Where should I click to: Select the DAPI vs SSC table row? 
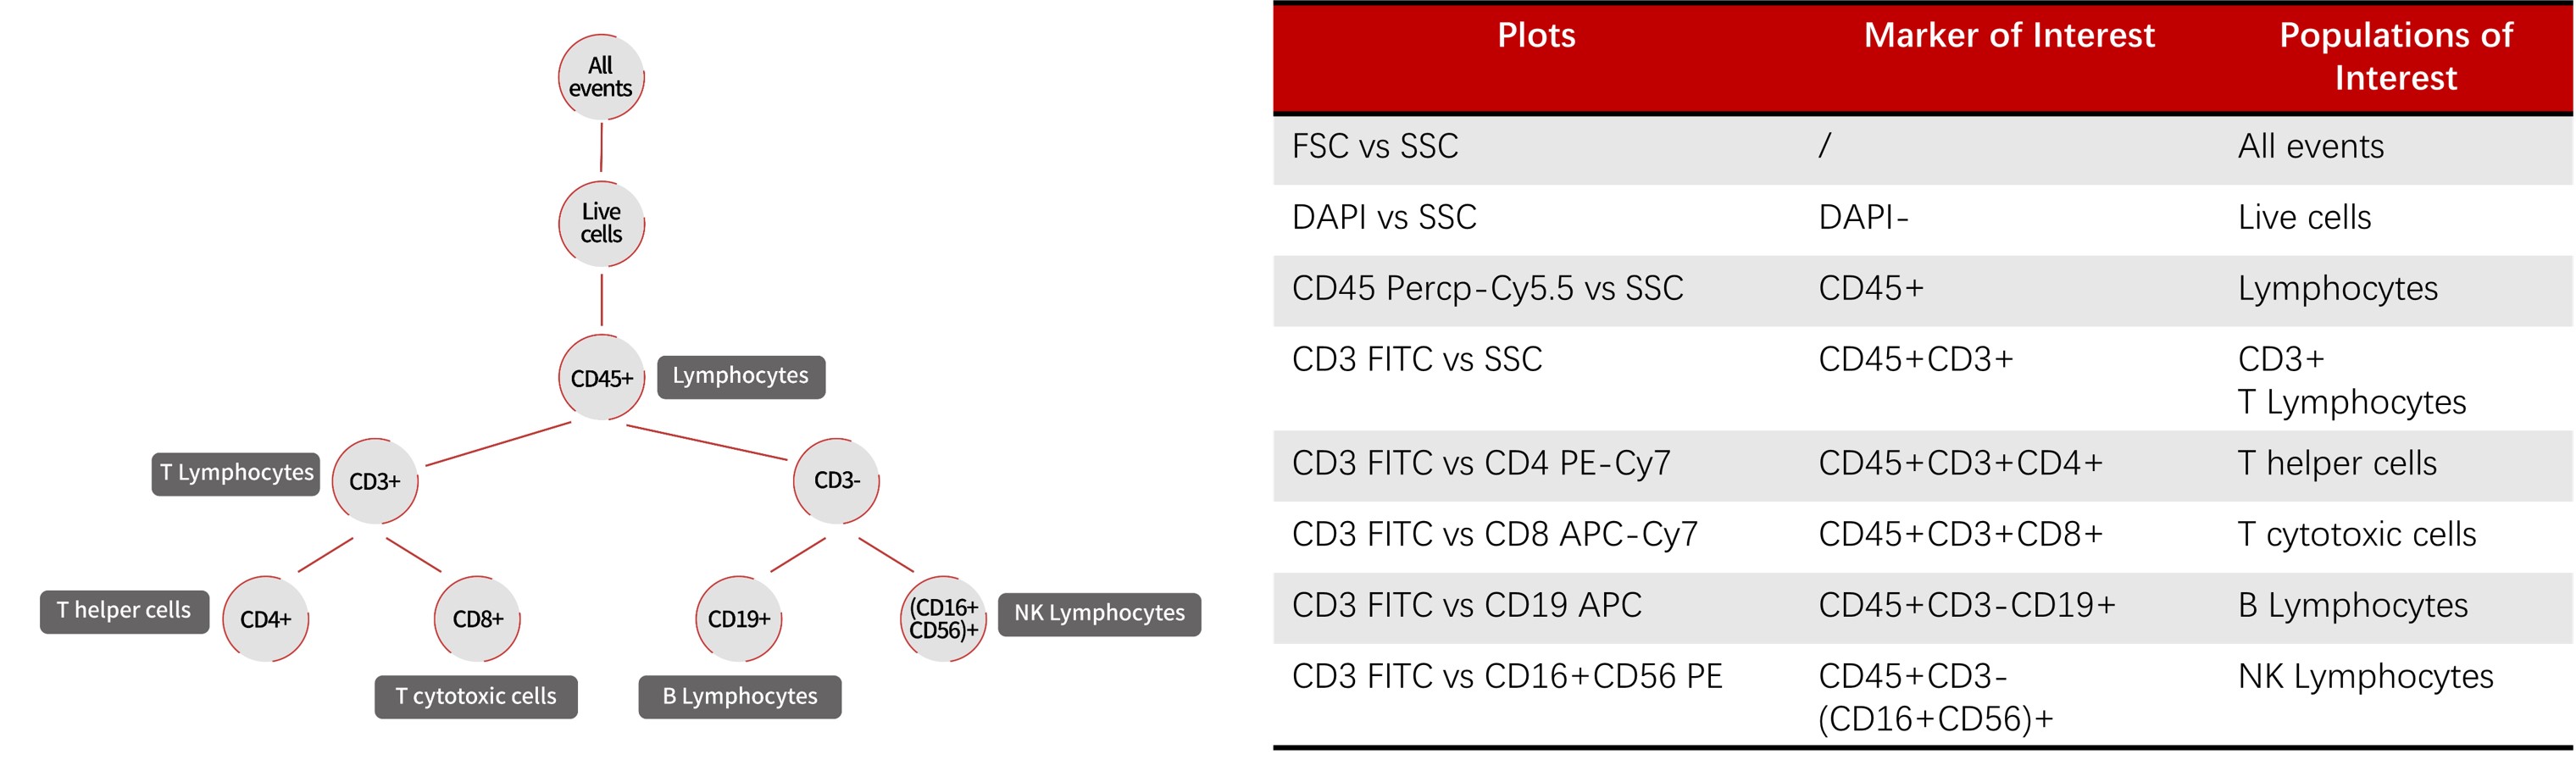(1922, 218)
